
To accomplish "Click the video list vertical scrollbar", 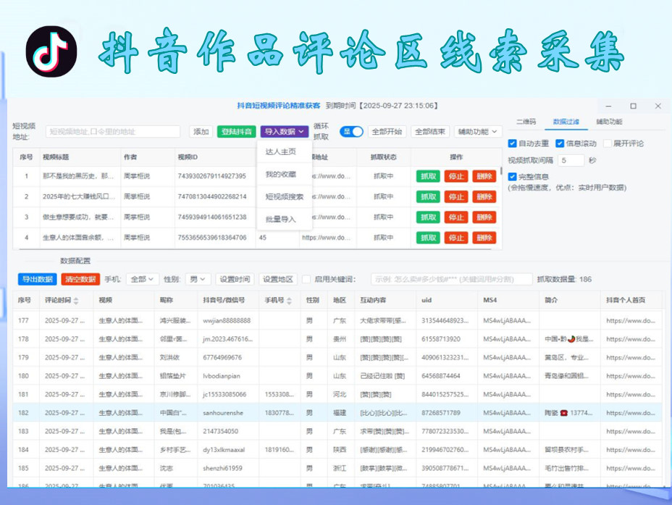I will click(501, 170).
